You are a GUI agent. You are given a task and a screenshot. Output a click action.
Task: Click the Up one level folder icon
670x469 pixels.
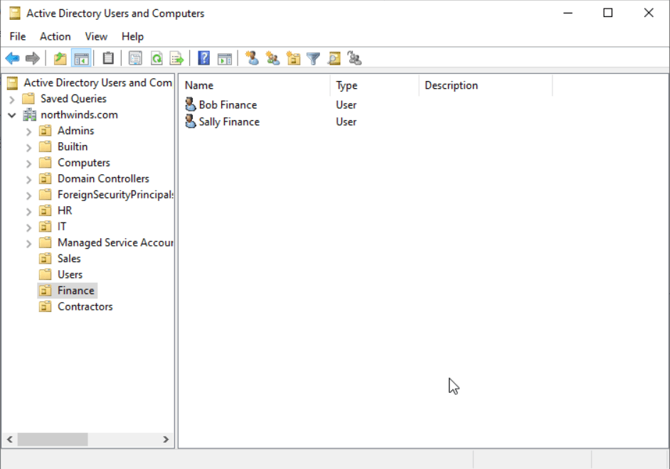pyautogui.click(x=60, y=58)
